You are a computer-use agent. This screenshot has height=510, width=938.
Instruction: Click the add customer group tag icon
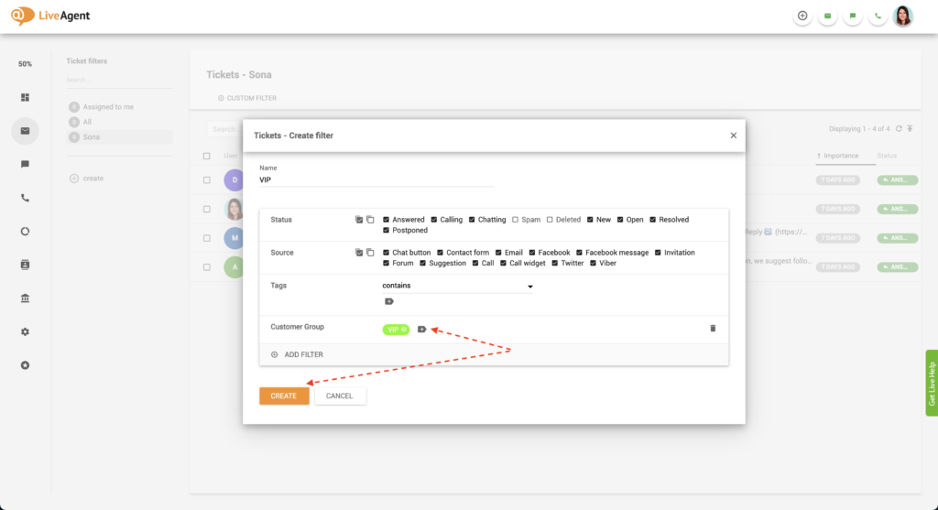(421, 329)
